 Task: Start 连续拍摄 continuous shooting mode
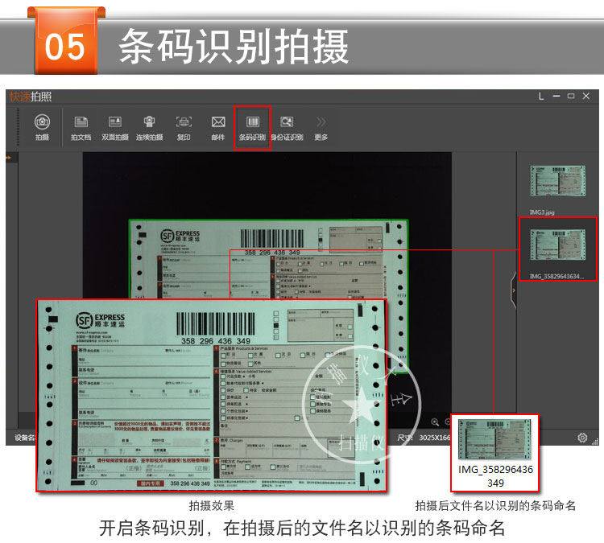[x=150, y=127]
